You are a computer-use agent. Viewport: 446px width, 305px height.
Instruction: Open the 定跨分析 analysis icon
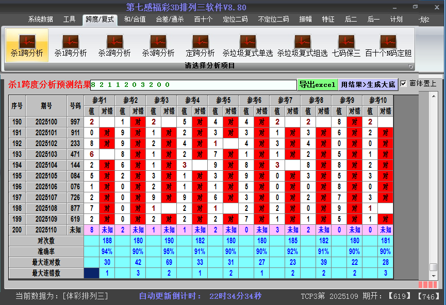(200, 45)
